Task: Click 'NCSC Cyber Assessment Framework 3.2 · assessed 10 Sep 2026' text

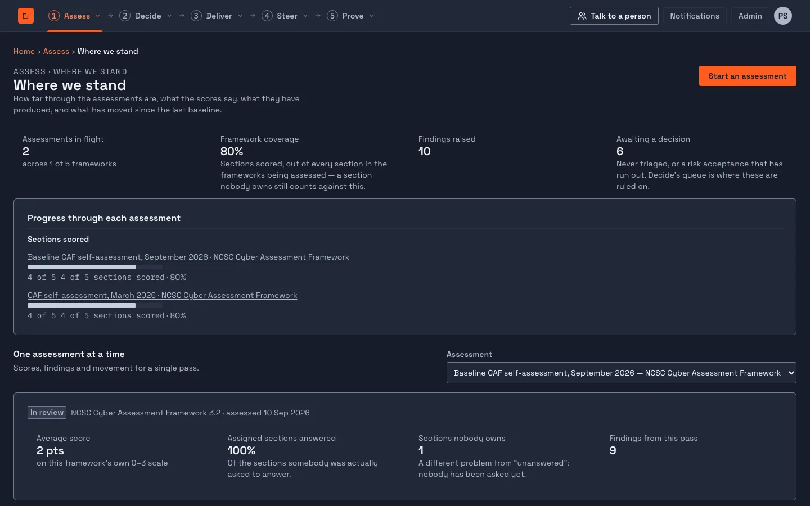Action: 190,413
